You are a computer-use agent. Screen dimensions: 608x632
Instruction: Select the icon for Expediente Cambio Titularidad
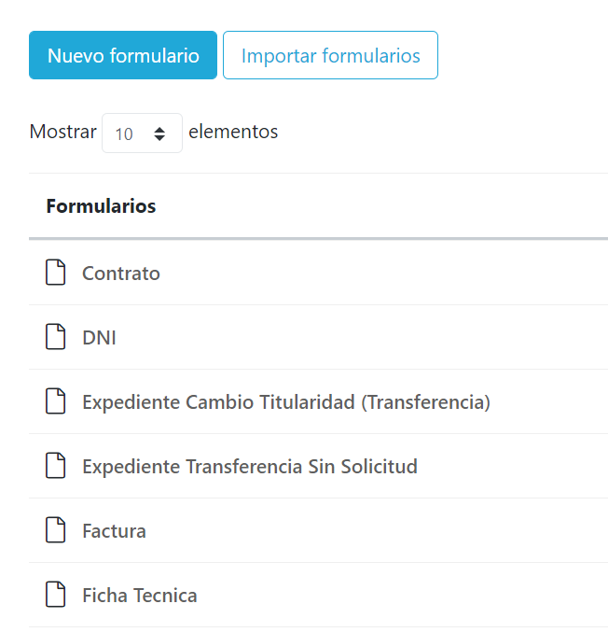tap(56, 401)
